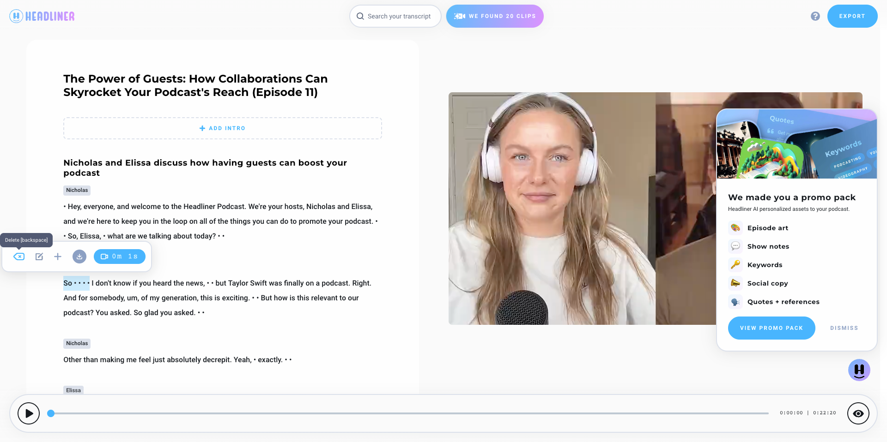
Task: Click the Headliner logo
Action: pos(42,16)
